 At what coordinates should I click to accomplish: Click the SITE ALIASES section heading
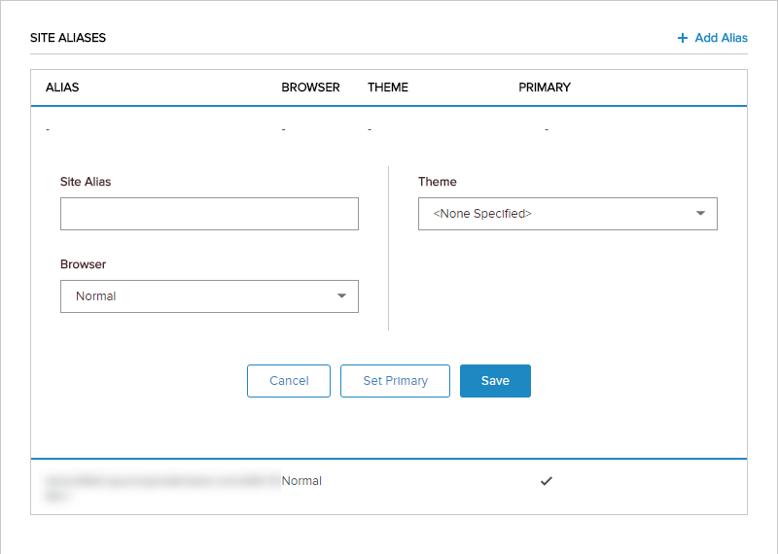tap(68, 38)
